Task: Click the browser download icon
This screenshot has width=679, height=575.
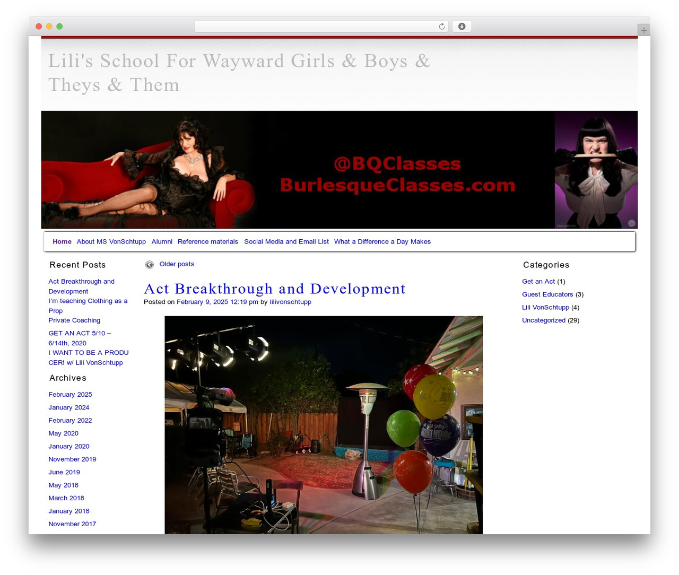Action: [x=462, y=27]
